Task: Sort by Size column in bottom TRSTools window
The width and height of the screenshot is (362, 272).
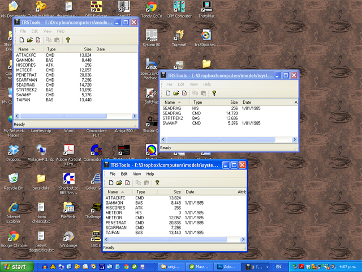Action: pyautogui.click(x=170, y=192)
